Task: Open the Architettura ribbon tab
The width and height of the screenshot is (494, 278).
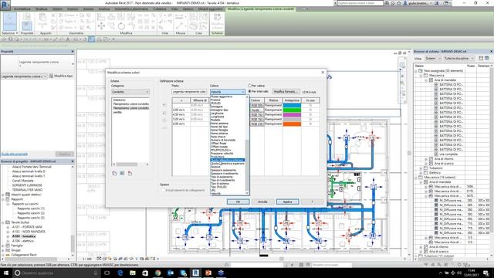Action: tap(22, 9)
